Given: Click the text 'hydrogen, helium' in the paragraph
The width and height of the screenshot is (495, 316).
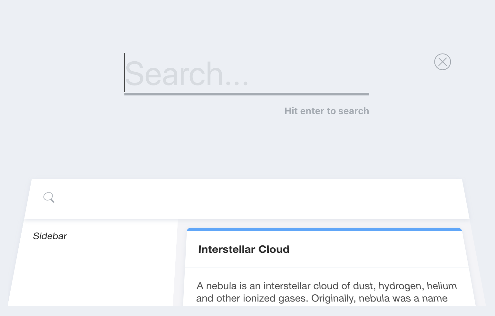Looking at the screenshot, I should point(418,286).
